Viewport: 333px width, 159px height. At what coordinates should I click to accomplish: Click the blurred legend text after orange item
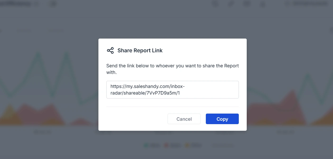pyautogui.click(x=223, y=145)
